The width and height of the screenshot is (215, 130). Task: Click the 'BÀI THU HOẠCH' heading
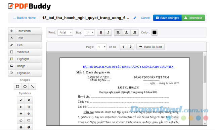(128, 88)
